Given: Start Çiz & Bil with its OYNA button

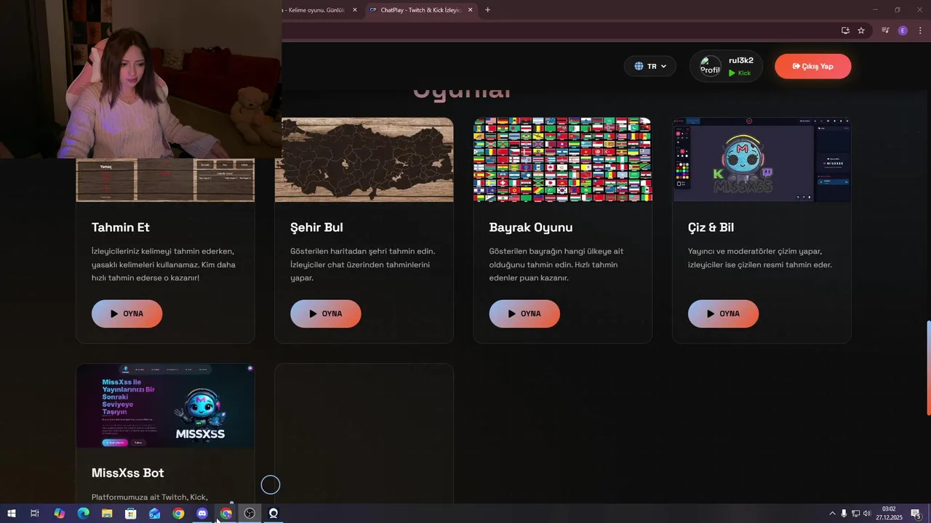Looking at the screenshot, I should point(723,314).
